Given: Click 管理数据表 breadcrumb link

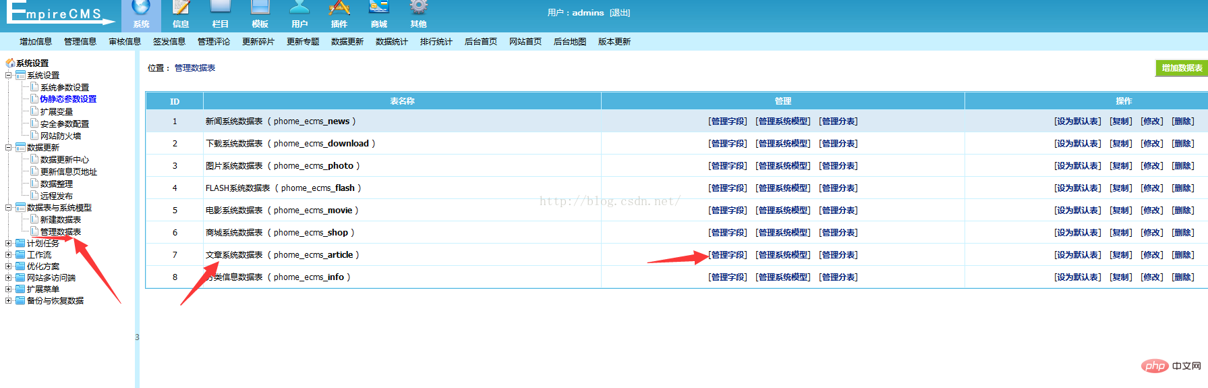Looking at the screenshot, I should [195, 68].
